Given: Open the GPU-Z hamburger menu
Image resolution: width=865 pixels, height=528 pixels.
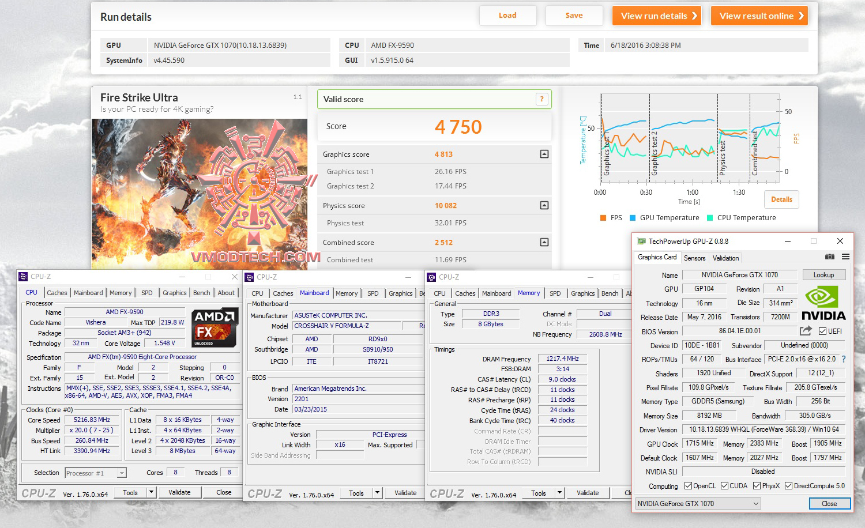Looking at the screenshot, I should (x=845, y=257).
